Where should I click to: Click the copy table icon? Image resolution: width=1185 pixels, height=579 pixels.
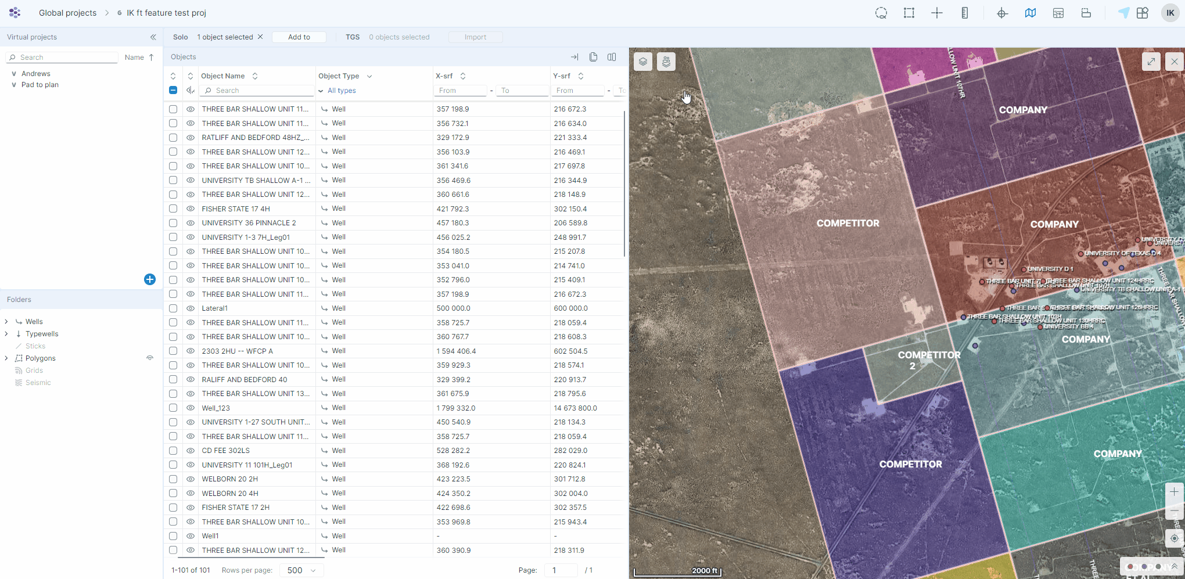(x=593, y=57)
